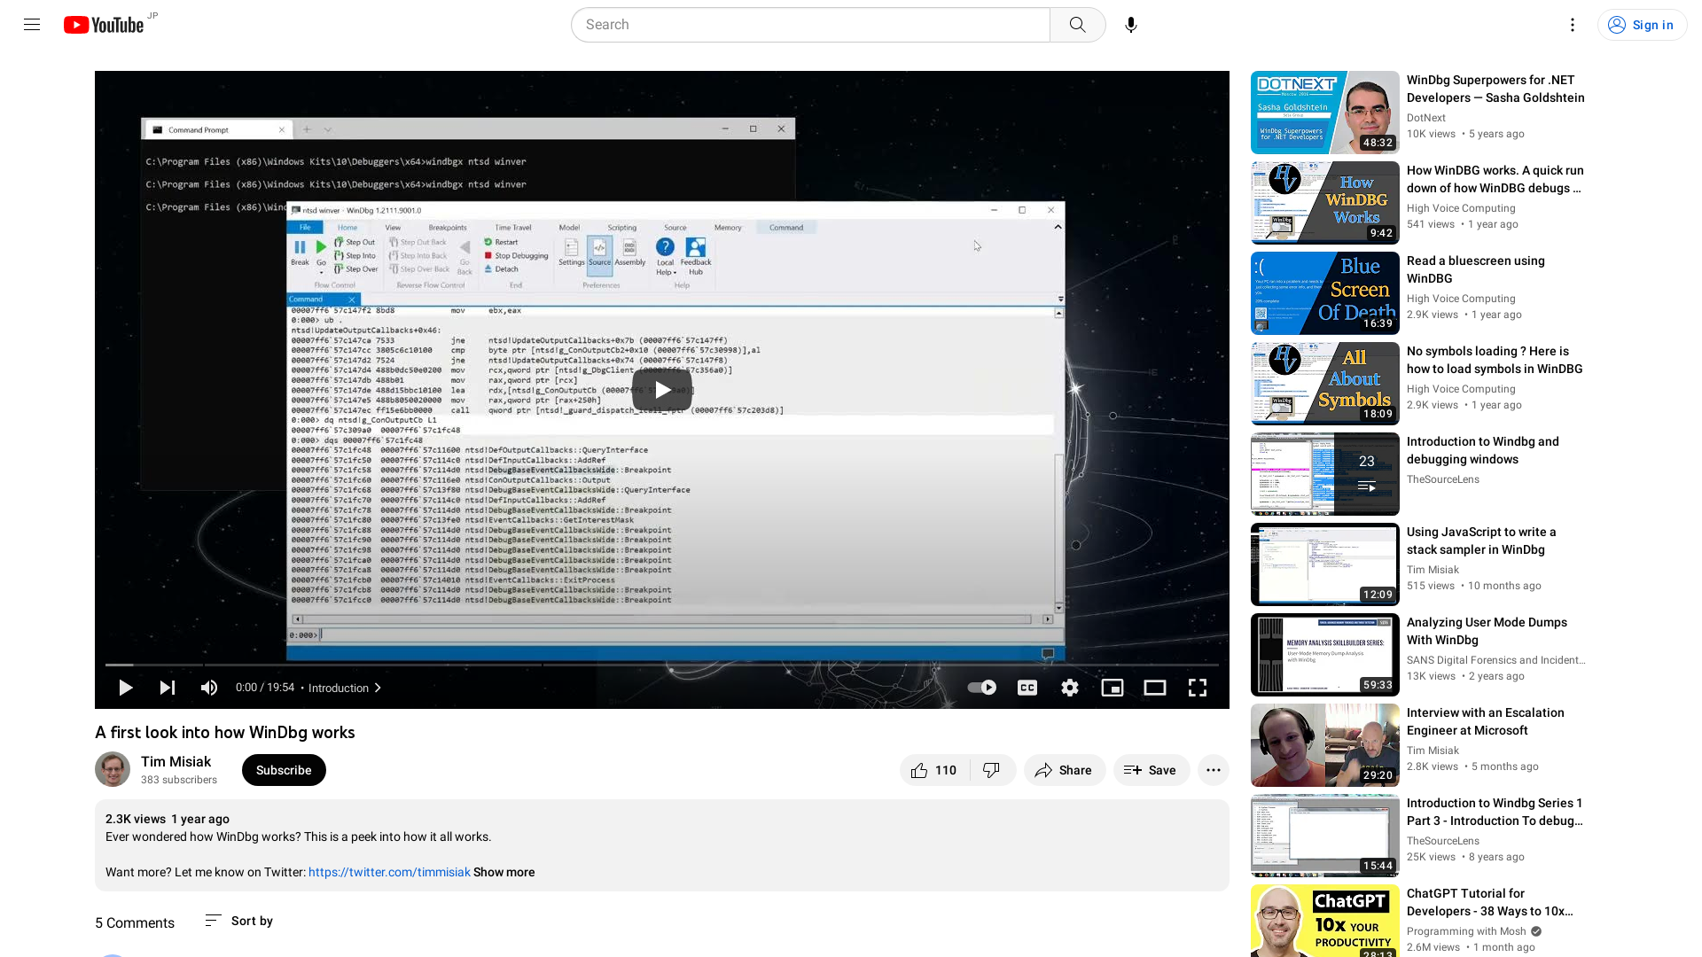
Task: Like the video
Action: pyautogui.click(x=934, y=770)
